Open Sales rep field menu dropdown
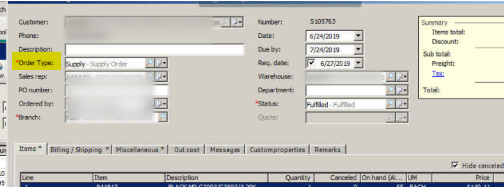504x187 pixels. click(161, 76)
